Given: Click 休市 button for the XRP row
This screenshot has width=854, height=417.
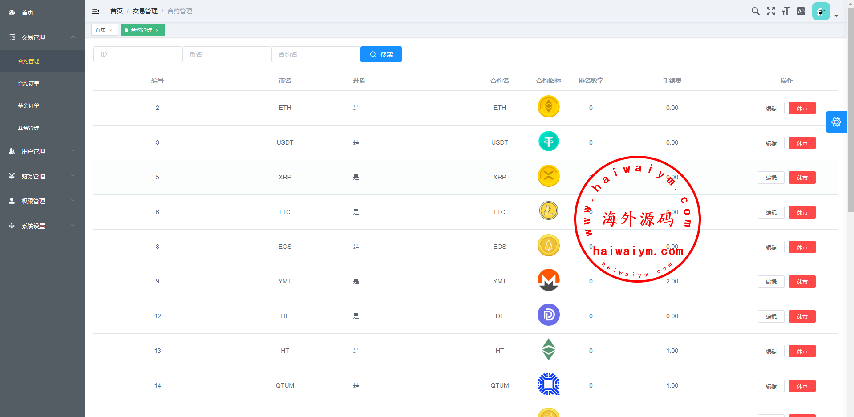Looking at the screenshot, I should click(x=802, y=178).
